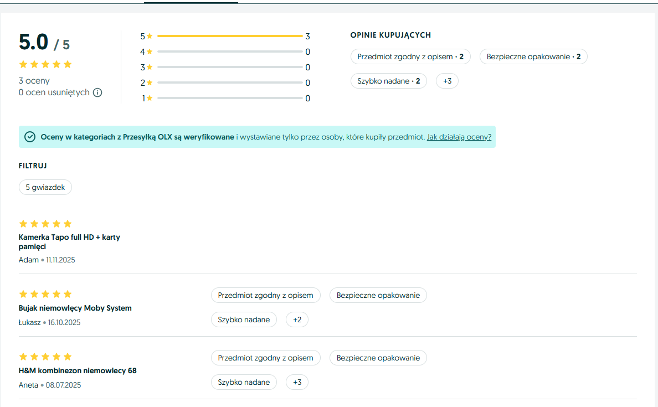Toggle 'Przedmiot zgodny z opisem • 2' chip
Viewport: 658px width, 407px height.
pos(410,56)
